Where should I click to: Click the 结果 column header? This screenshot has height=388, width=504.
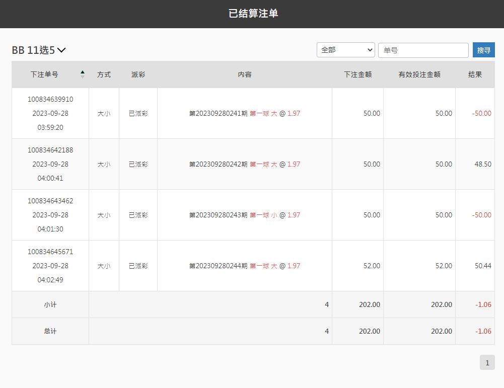point(475,74)
